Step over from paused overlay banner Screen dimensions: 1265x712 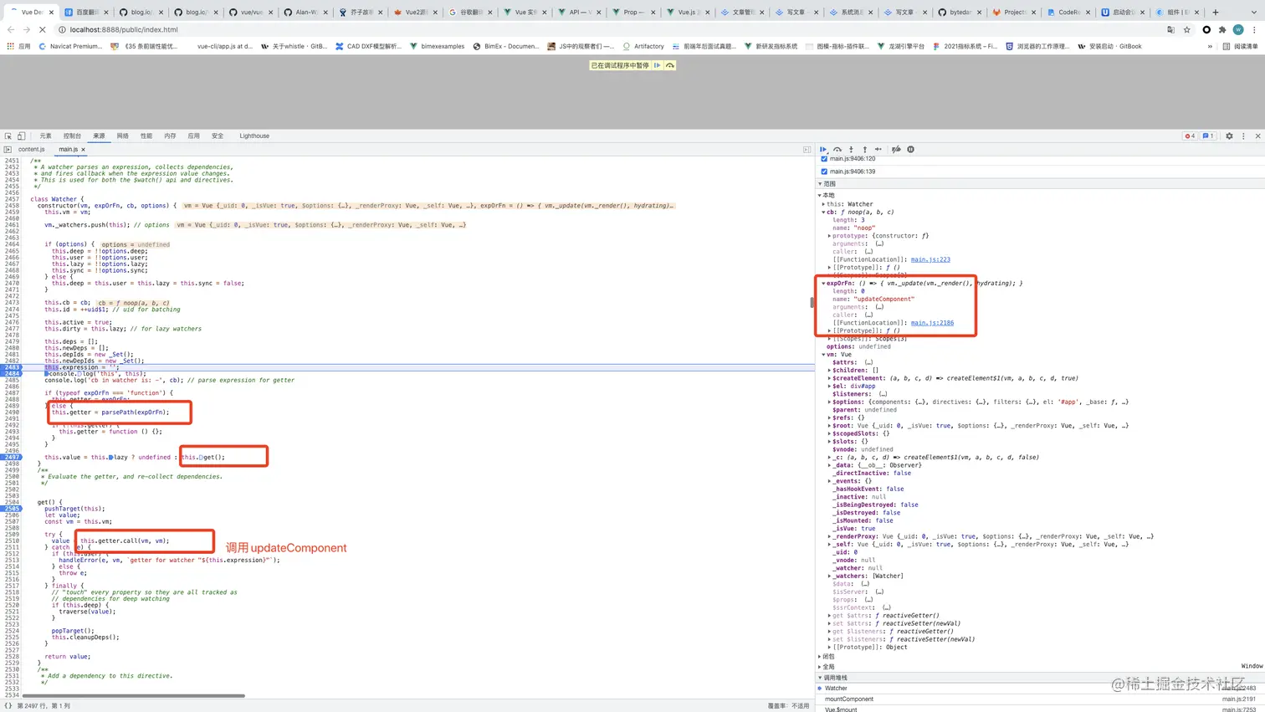pyautogui.click(x=669, y=65)
